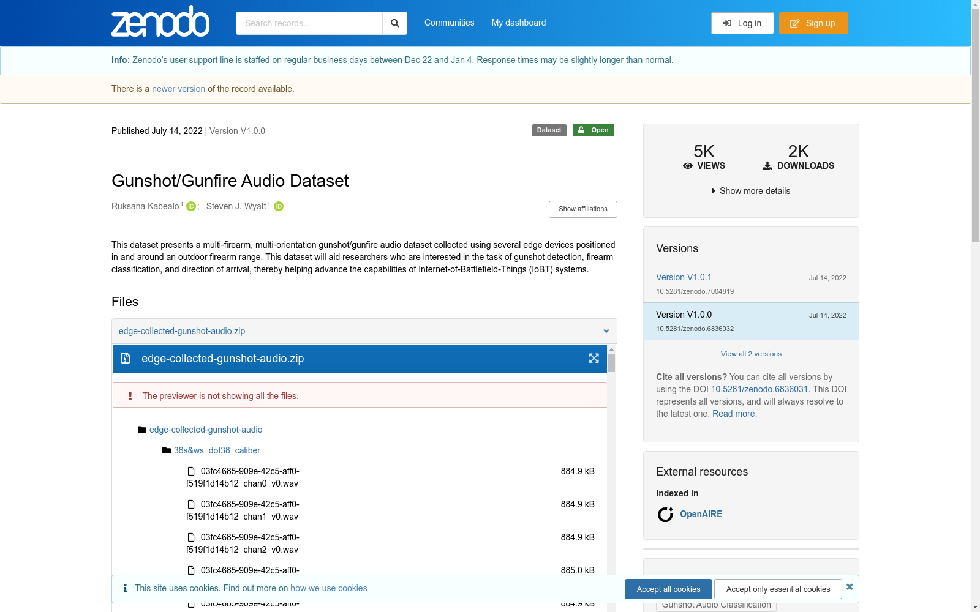Collapse the edge-collected-gunshot-audio.zip file panel
This screenshot has height=612, width=980.
pos(606,331)
